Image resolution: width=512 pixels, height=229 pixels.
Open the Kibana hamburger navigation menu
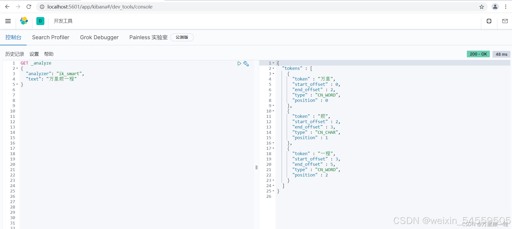(8, 21)
